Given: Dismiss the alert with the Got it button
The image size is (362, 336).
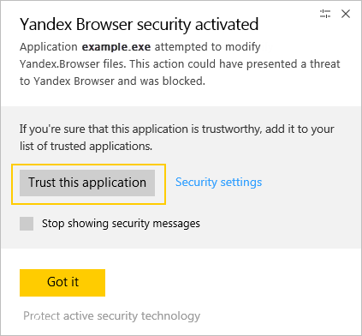Looking at the screenshot, I should click(x=62, y=283).
